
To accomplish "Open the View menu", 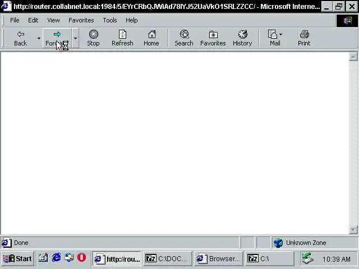I will (53, 20).
